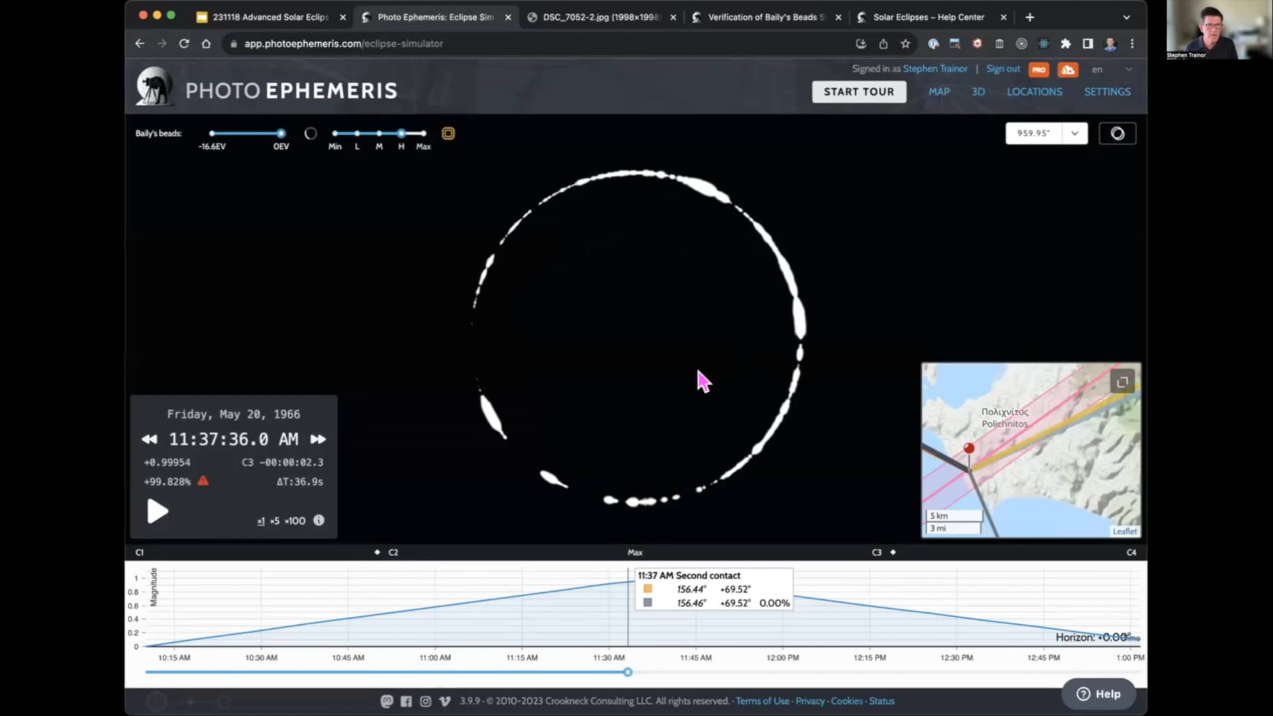Screen dimensions: 1273x716
Task: Switch to the Solar Eclipses Help Center tab
Action: (928, 17)
